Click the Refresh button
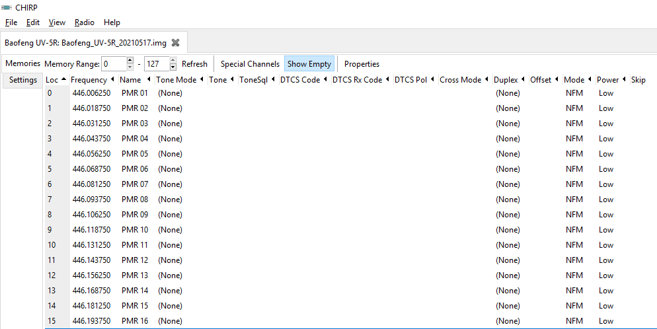This screenshot has height=329, width=657. tap(194, 64)
